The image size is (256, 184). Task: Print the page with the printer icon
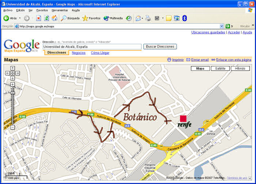click(x=148, y=18)
